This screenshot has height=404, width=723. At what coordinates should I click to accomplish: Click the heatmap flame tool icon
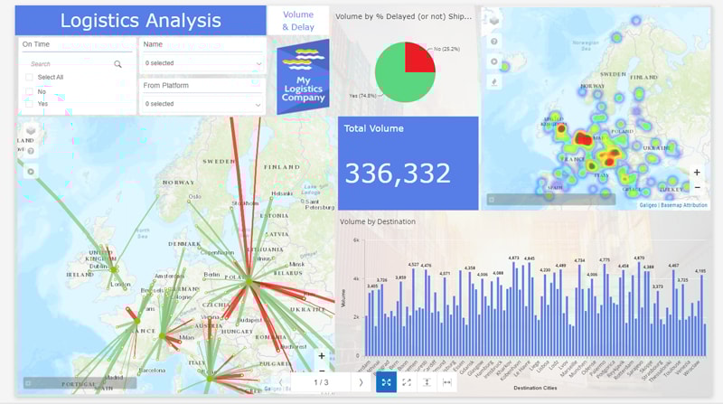(493, 82)
